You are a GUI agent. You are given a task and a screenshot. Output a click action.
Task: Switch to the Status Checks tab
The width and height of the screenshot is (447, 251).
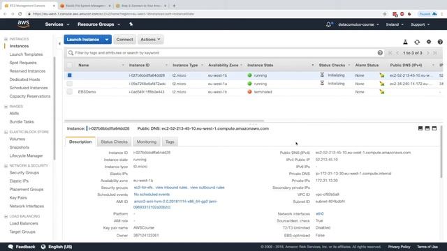[114, 142]
